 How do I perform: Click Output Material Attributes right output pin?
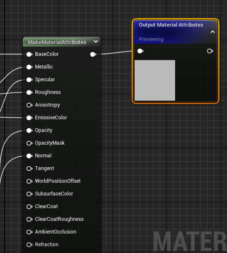(210, 51)
